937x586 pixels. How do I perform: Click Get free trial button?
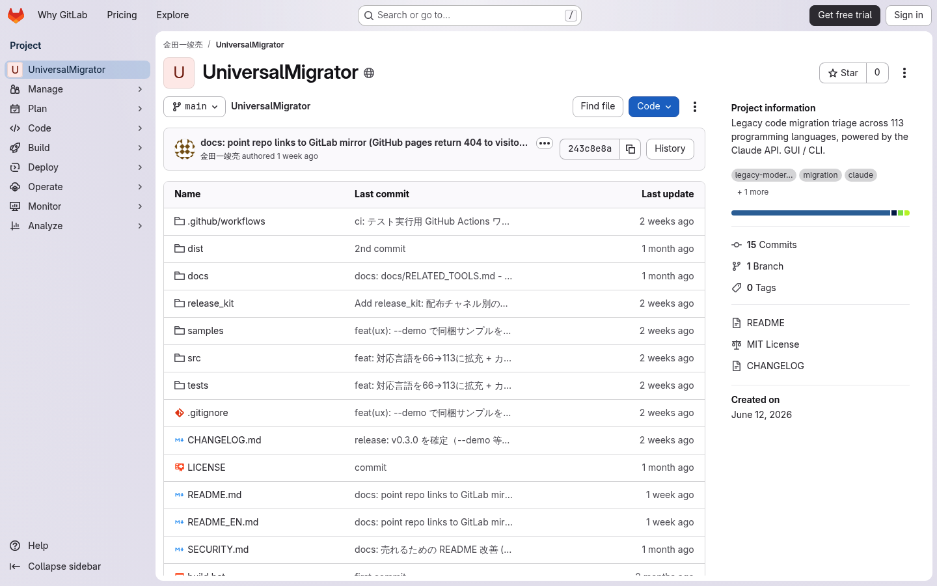[845, 15]
